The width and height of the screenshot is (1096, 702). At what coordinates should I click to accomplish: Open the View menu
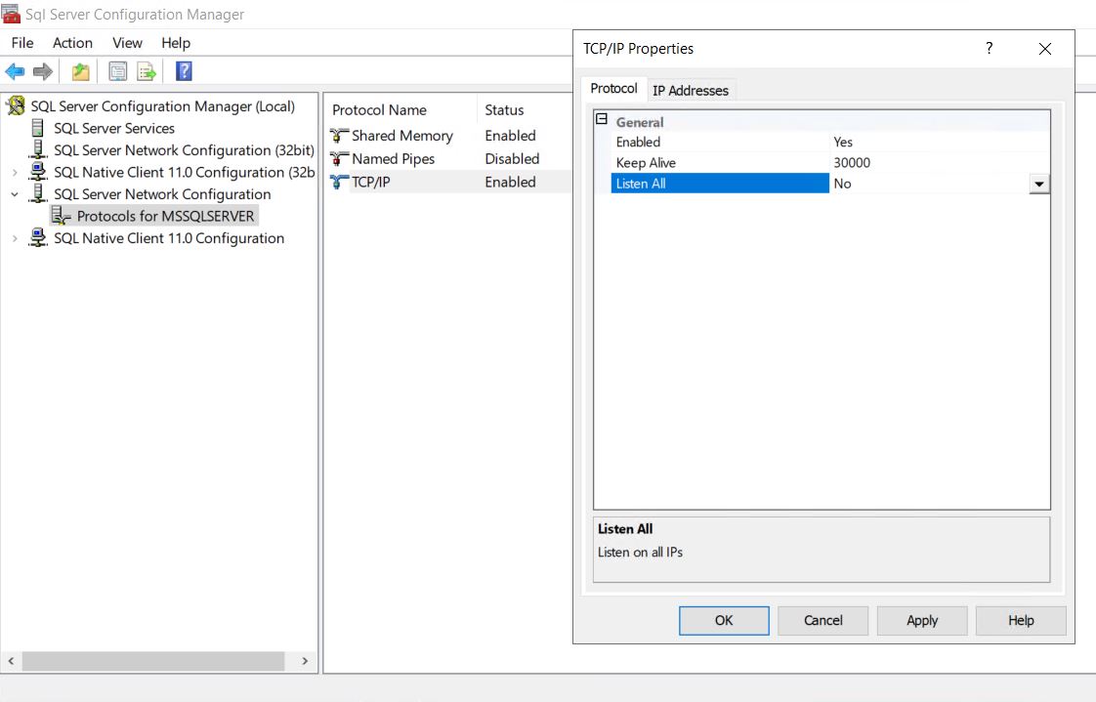click(x=127, y=43)
